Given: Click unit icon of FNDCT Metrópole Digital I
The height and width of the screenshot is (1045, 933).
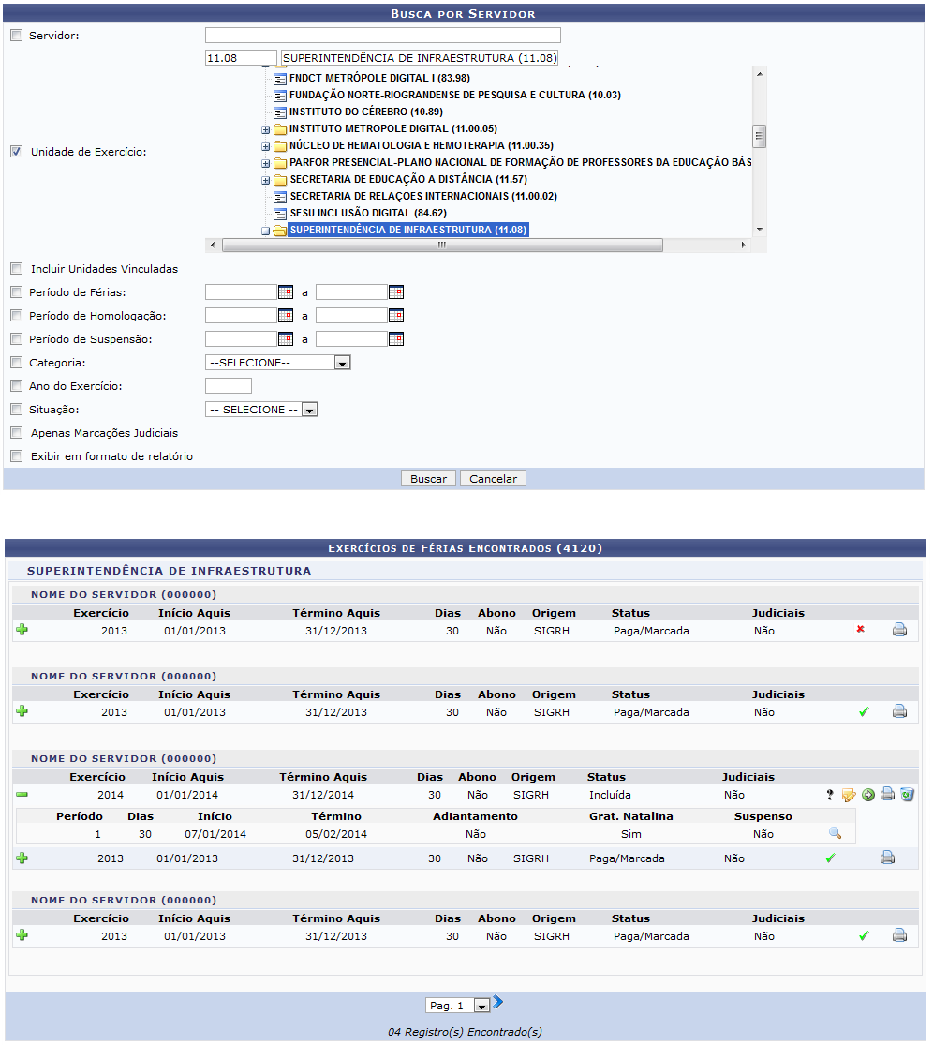Looking at the screenshot, I should click(x=280, y=79).
